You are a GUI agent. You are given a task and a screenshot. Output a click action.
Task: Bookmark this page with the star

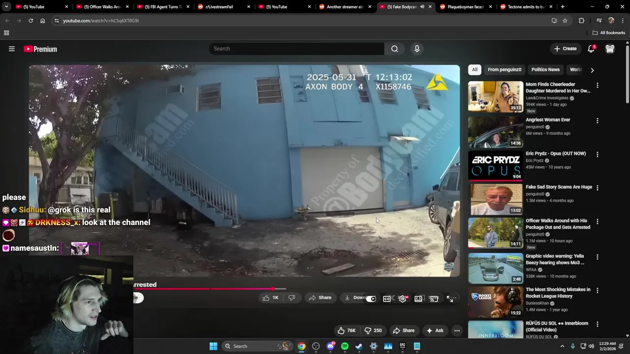pyautogui.click(x=565, y=21)
